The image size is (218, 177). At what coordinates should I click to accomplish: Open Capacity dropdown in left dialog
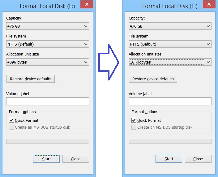48,26
